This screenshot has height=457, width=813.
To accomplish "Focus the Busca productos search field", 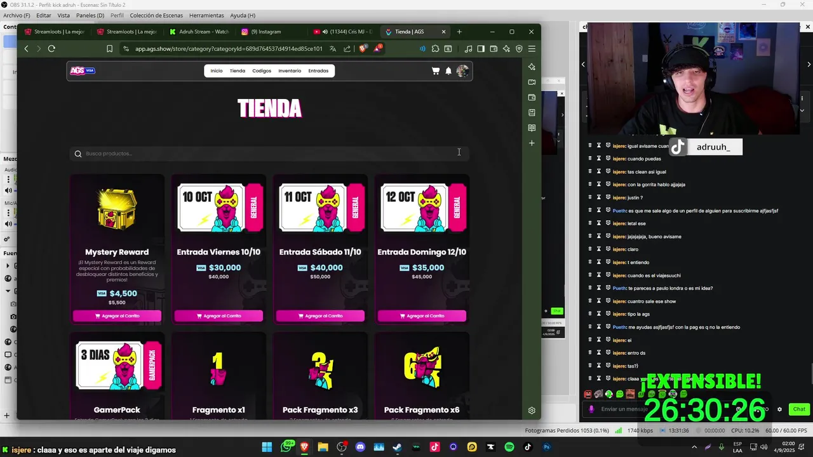I will coord(269,154).
